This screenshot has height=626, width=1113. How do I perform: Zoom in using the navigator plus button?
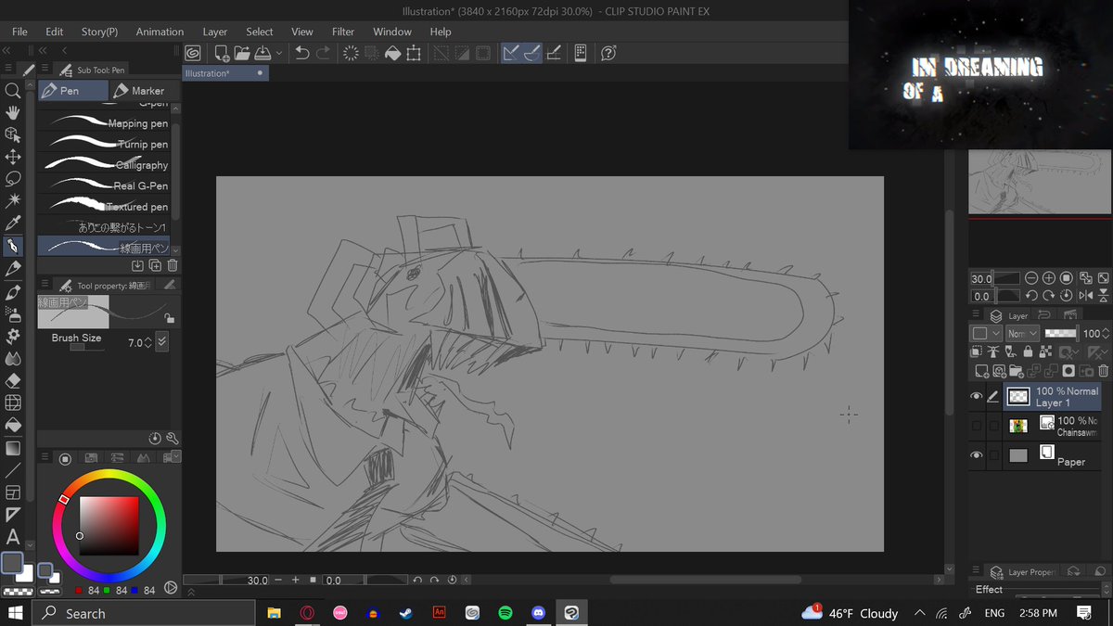click(1049, 278)
